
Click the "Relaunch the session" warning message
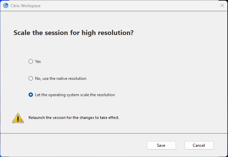[x=74, y=118]
